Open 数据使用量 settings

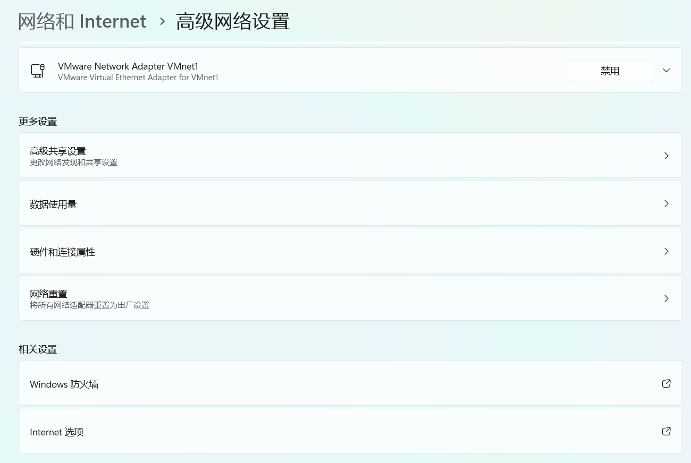tap(351, 203)
